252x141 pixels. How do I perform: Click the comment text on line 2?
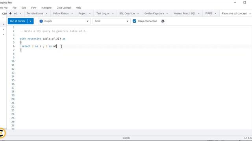(x=53, y=31)
